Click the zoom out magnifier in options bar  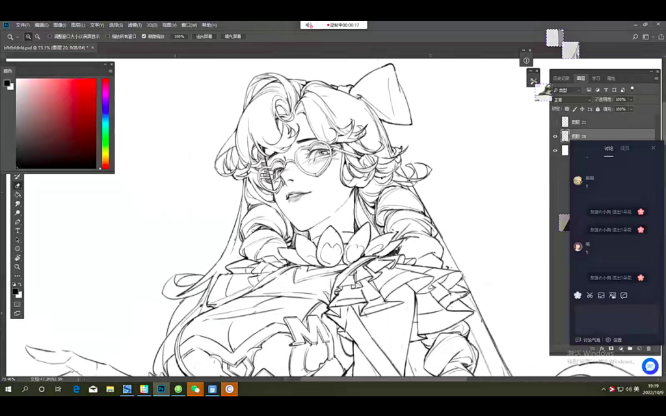click(x=37, y=37)
